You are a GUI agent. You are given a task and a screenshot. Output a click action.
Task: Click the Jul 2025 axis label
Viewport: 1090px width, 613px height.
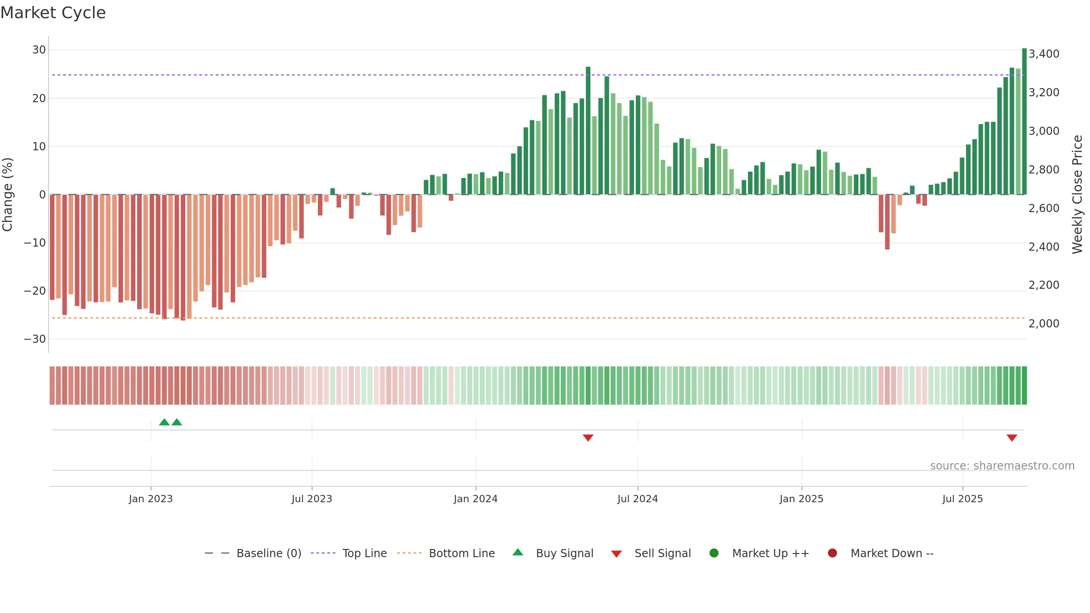(963, 499)
